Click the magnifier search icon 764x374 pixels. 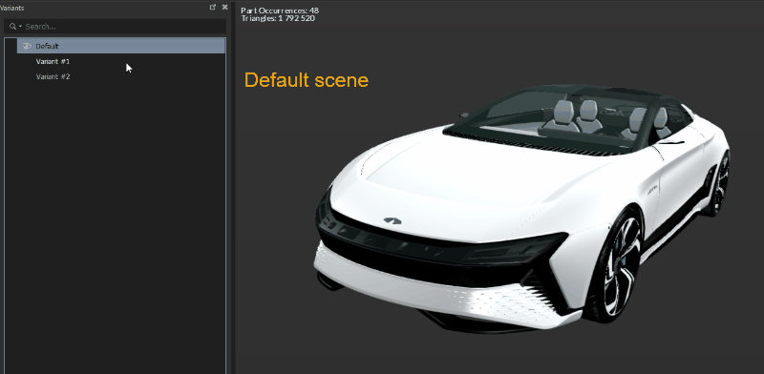12,27
